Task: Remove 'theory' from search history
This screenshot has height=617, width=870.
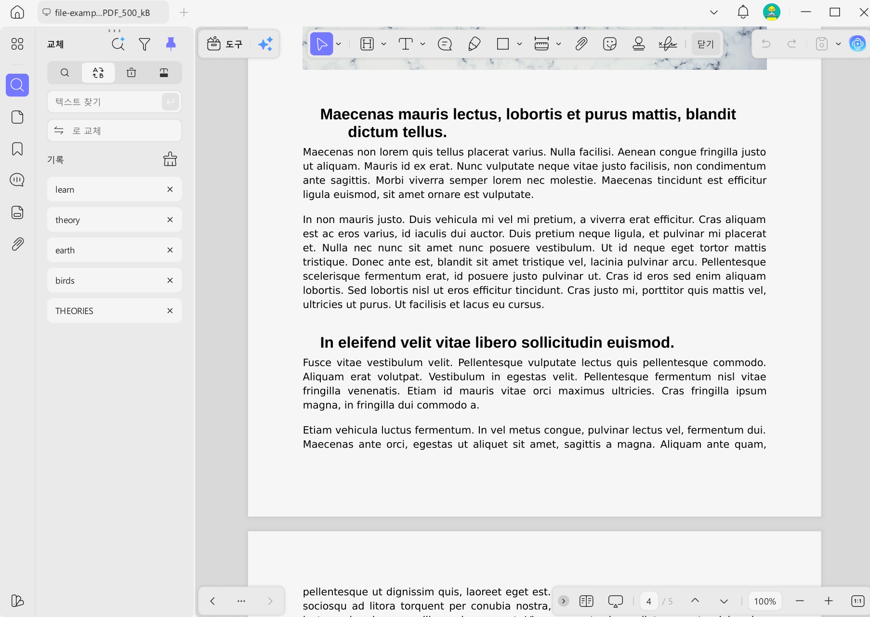Action: pos(170,220)
